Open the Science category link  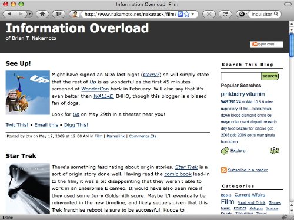[x=272, y=208]
